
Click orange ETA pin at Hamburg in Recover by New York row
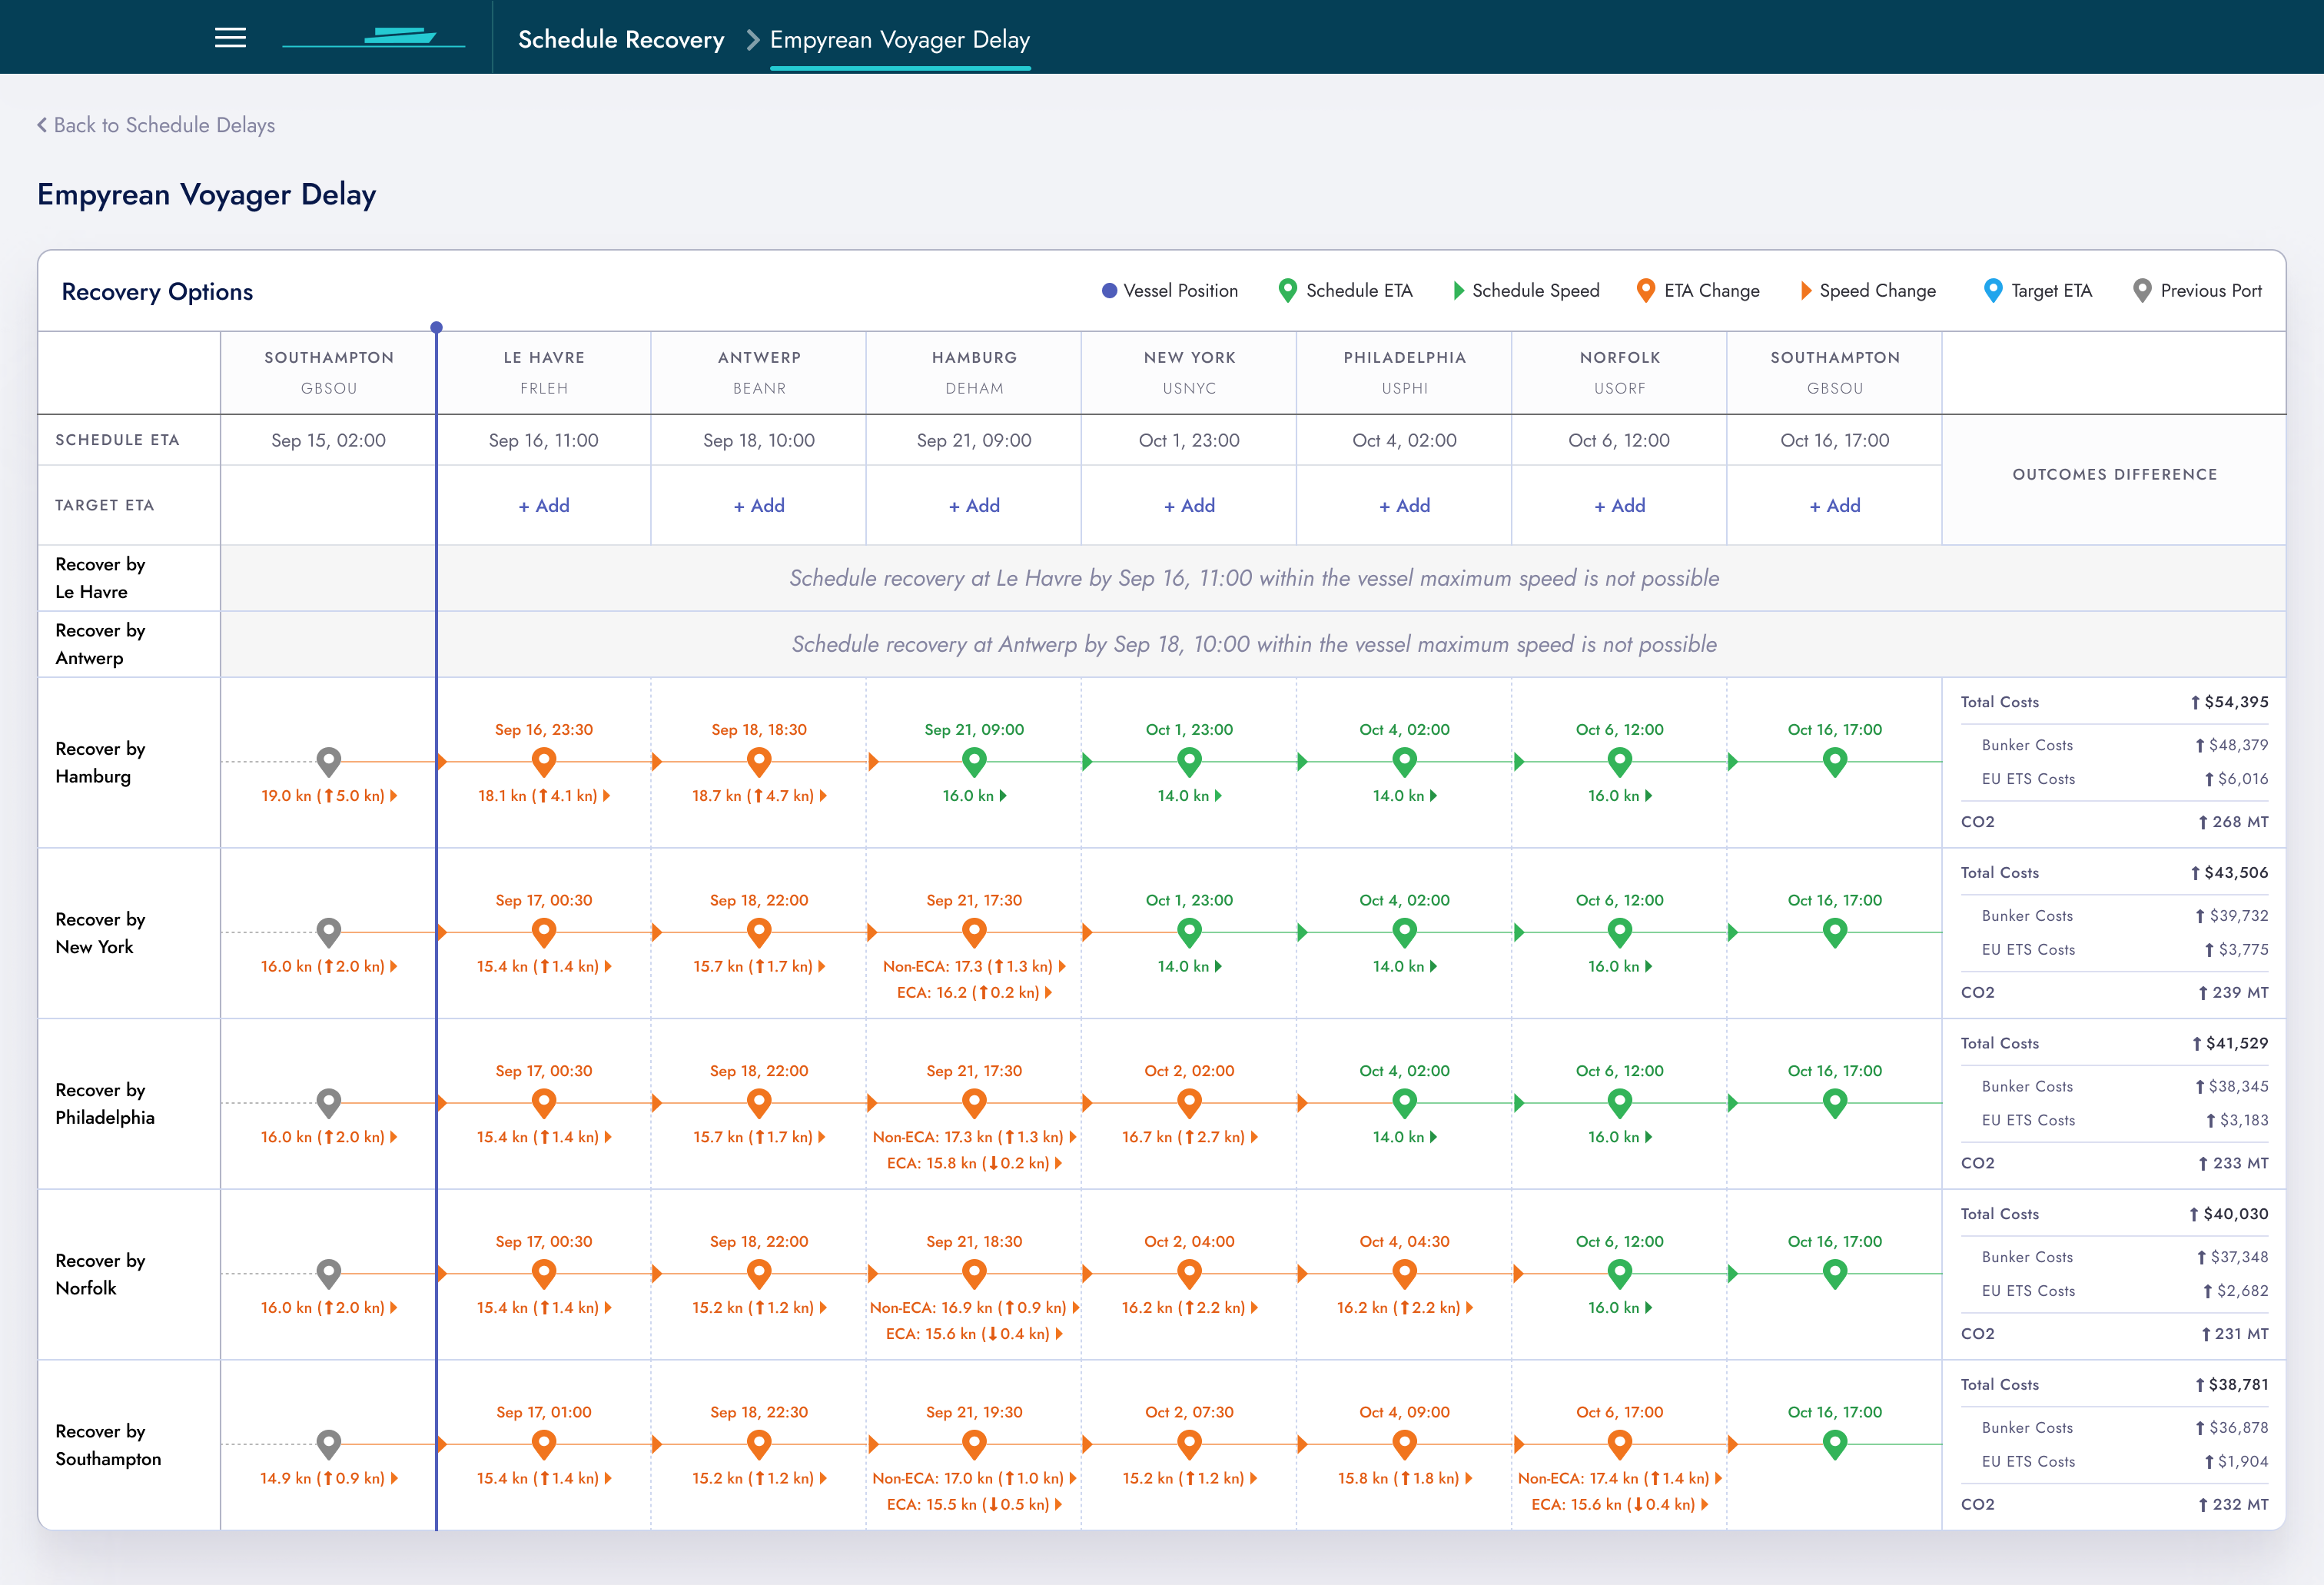pyautogui.click(x=974, y=932)
